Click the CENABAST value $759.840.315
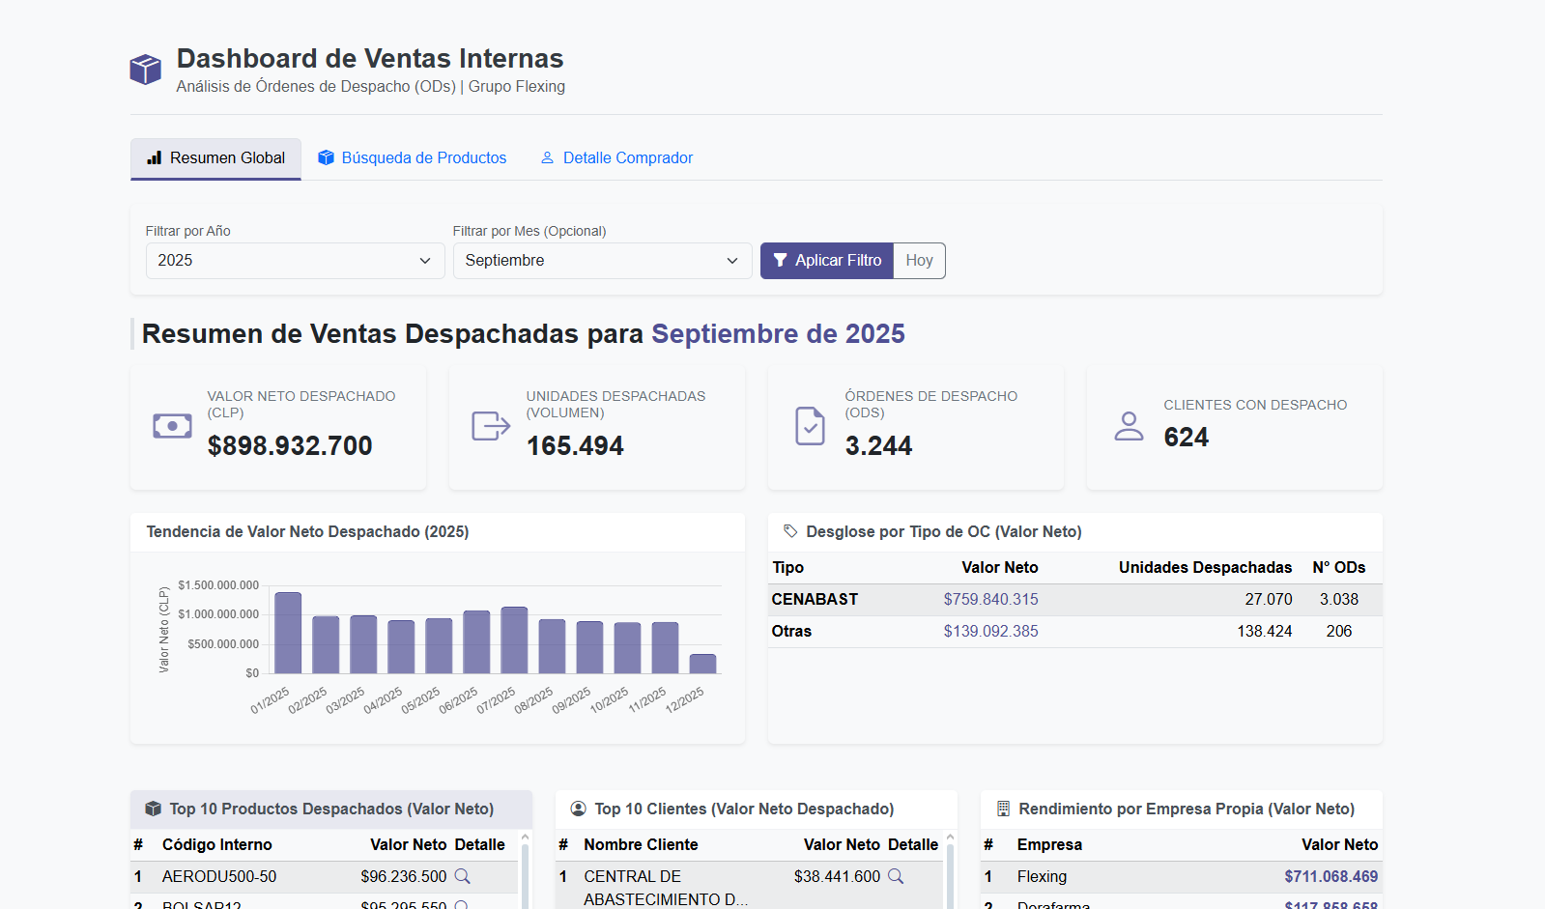This screenshot has height=909, width=1545. click(990, 599)
